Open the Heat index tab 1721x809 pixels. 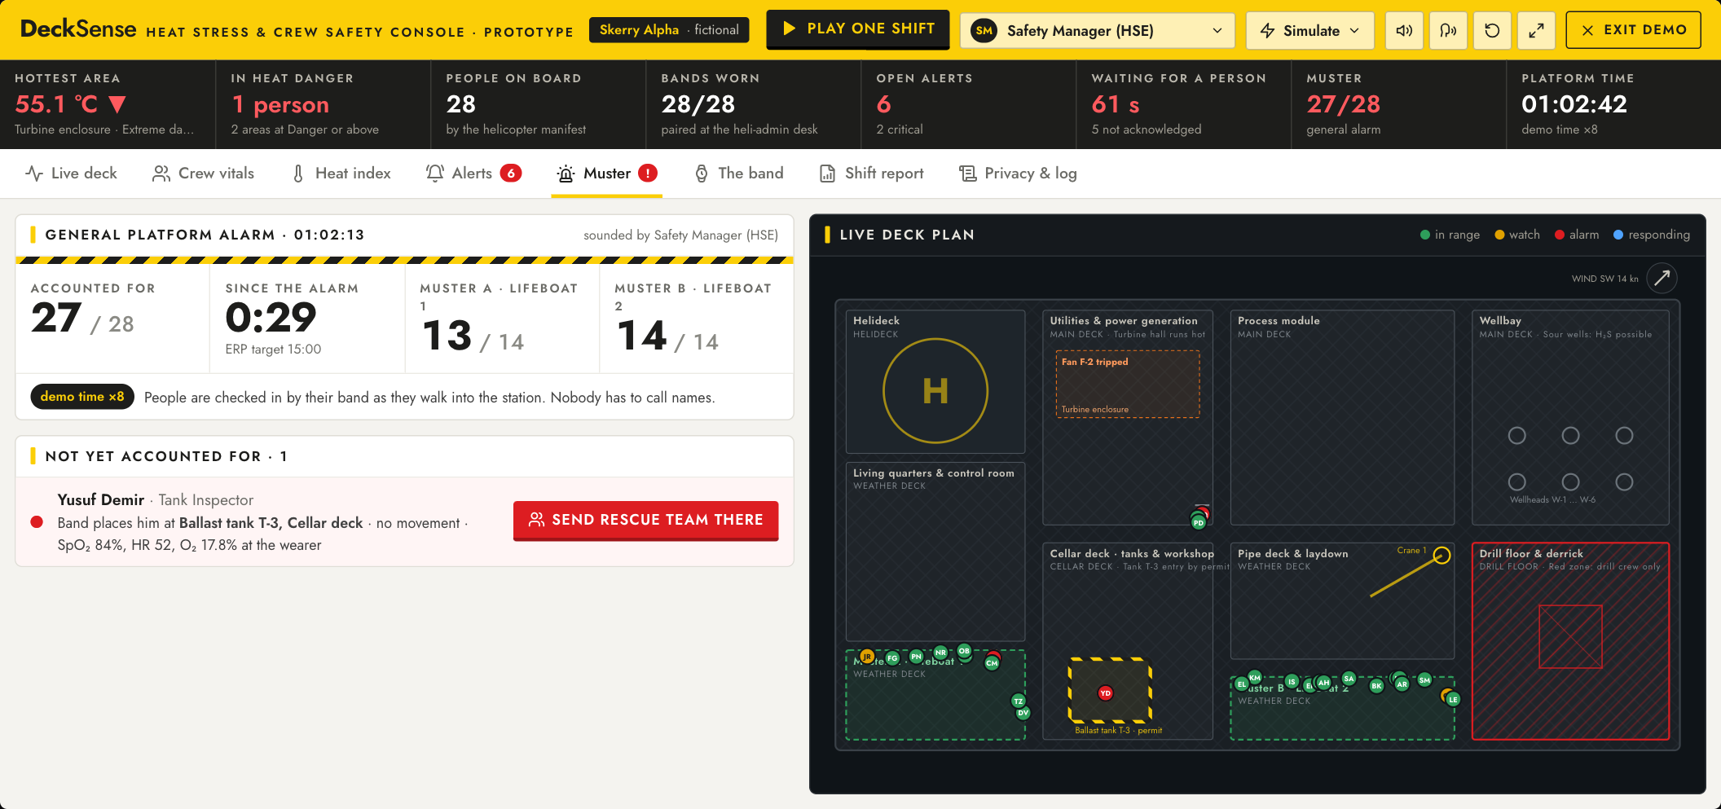click(341, 173)
